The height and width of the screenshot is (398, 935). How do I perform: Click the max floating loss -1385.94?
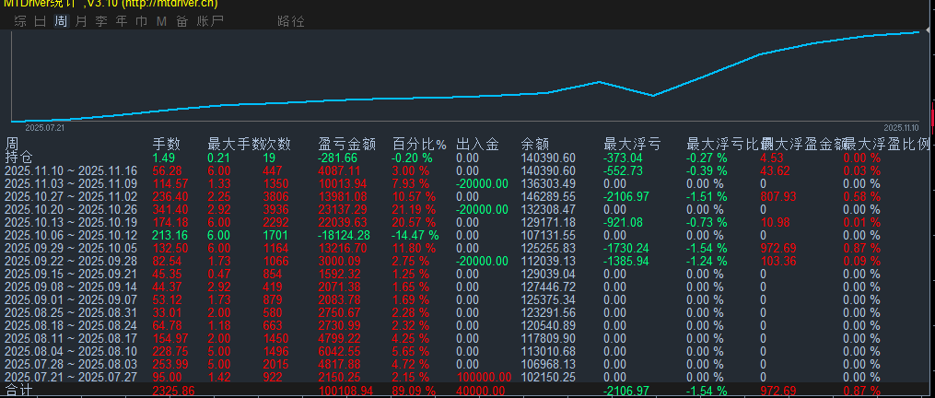(x=626, y=261)
